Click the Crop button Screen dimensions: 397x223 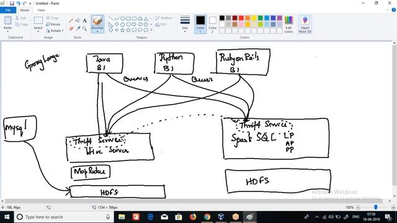(x=52, y=18)
